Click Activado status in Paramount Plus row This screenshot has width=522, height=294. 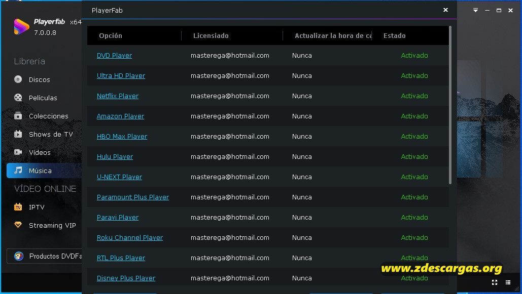pyautogui.click(x=414, y=197)
